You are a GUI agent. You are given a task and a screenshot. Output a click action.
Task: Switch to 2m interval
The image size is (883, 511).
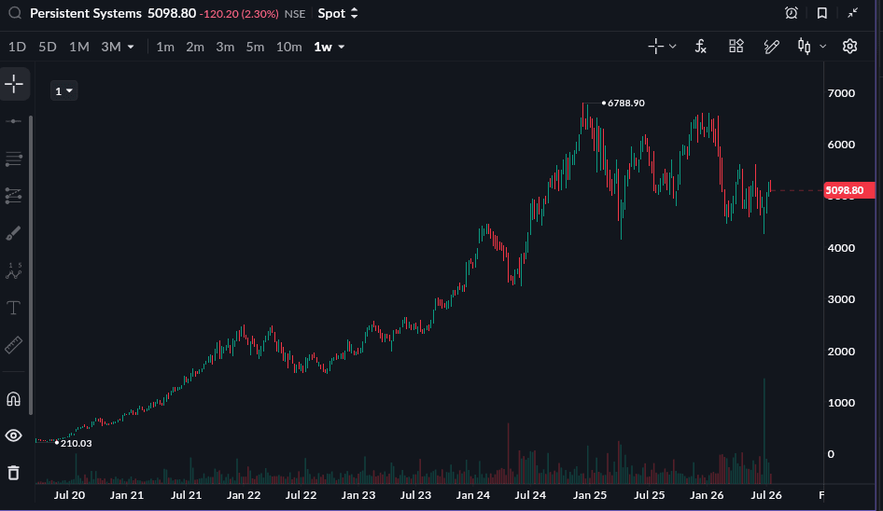click(195, 47)
